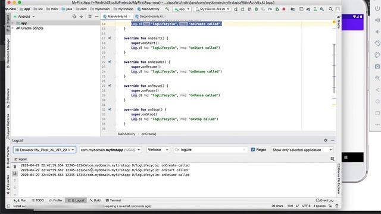Click the 4 spaces indent status entry

tap(319, 206)
